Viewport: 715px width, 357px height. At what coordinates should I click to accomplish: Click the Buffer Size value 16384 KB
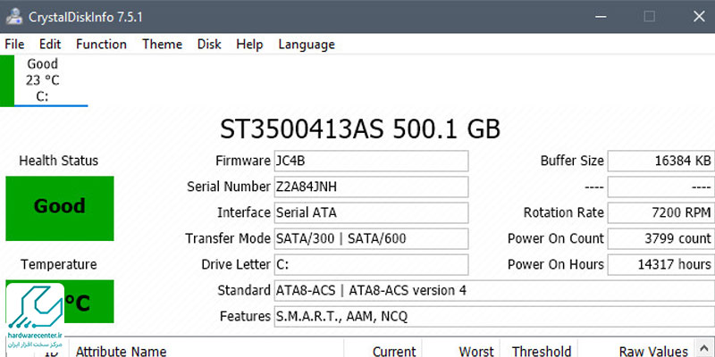[x=661, y=161]
